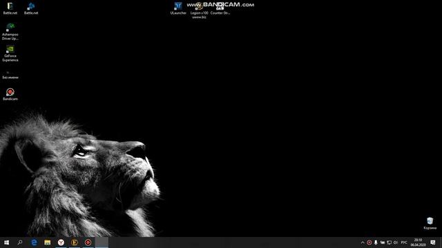Select the Ashampoo Driver Updater desktop shortcut

pyautogui.click(x=10, y=32)
